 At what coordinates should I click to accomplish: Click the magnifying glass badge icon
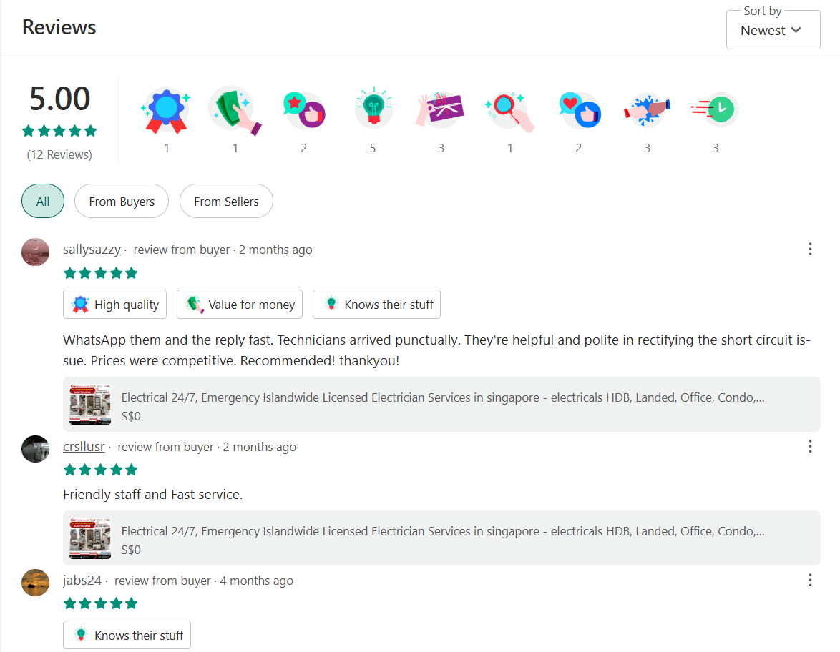(509, 108)
